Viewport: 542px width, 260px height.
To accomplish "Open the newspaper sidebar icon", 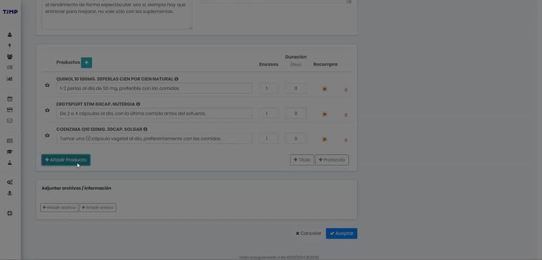I will click(x=10, y=141).
